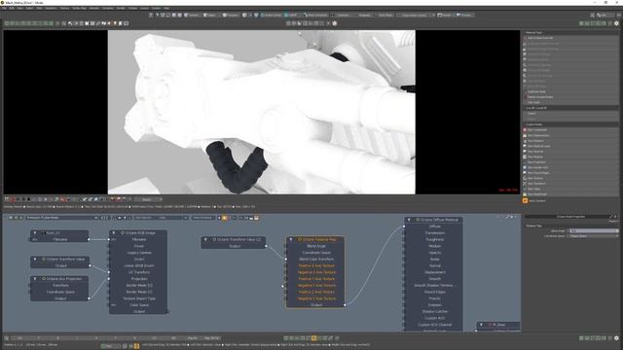Click Displacement channel on Diffuse Material
Screen dimensions: 623x350
pos(435,272)
